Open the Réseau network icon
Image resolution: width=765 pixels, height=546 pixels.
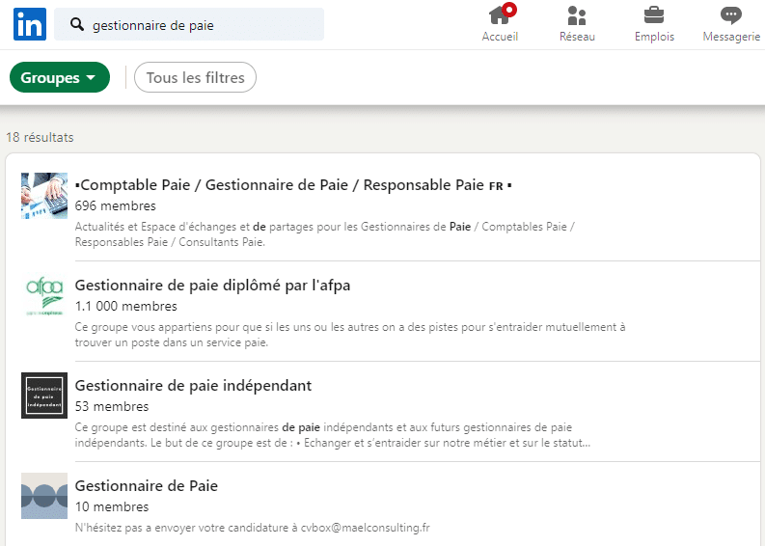coord(577,14)
